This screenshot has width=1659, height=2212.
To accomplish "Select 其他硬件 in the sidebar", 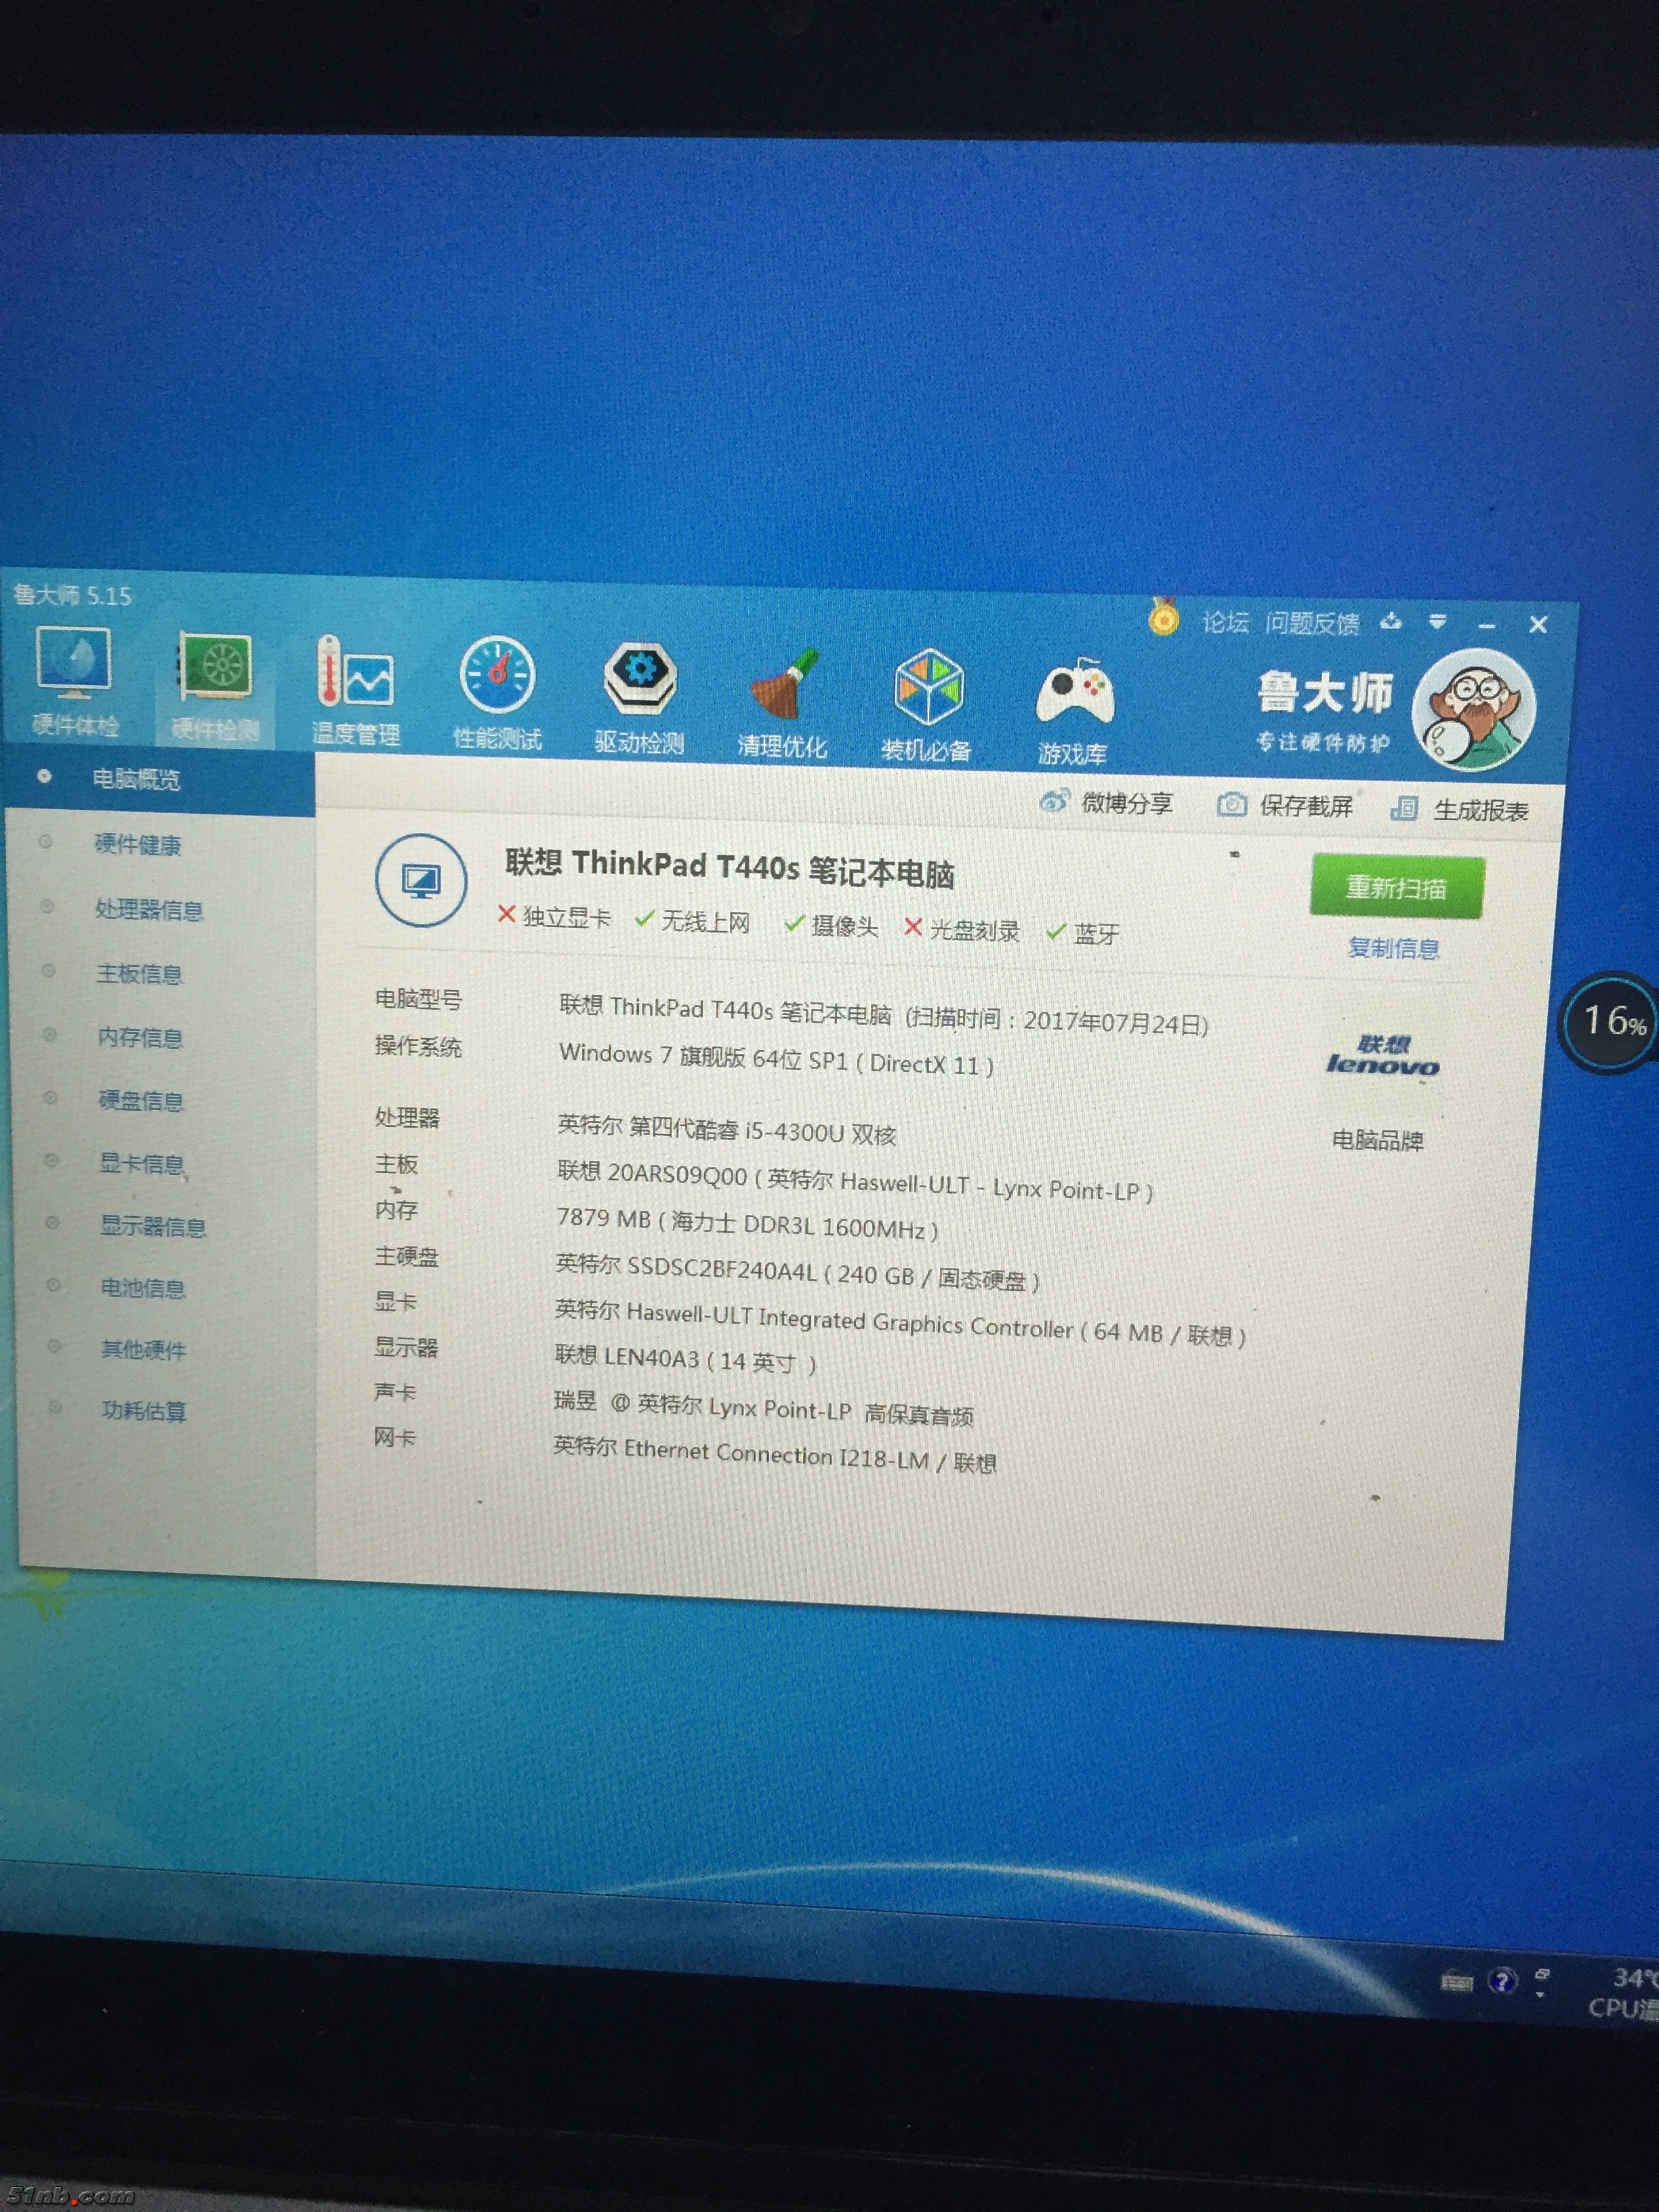I will click(x=143, y=1350).
